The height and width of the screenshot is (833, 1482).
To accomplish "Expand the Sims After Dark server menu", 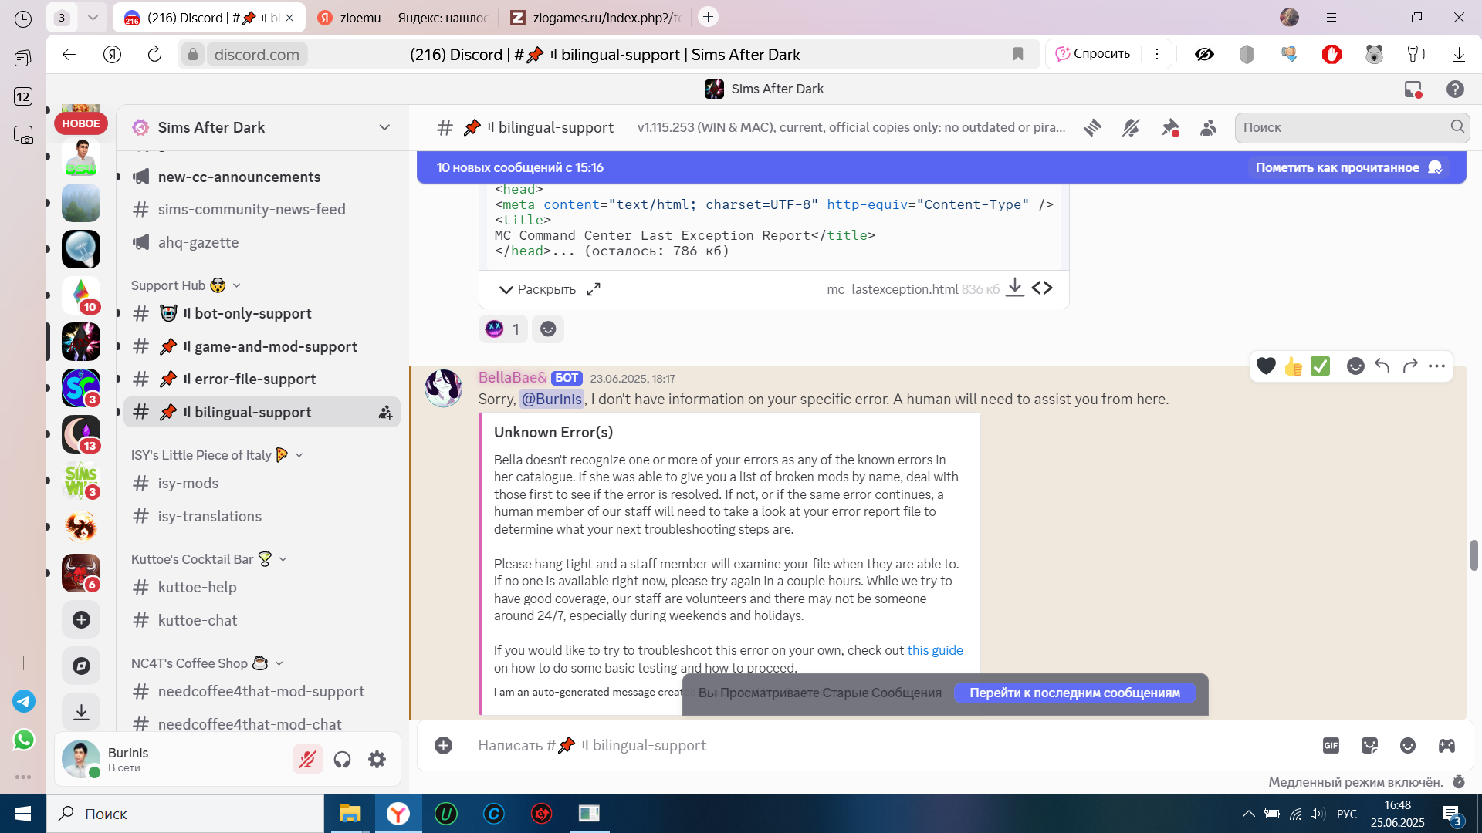I will tap(384, 128).
